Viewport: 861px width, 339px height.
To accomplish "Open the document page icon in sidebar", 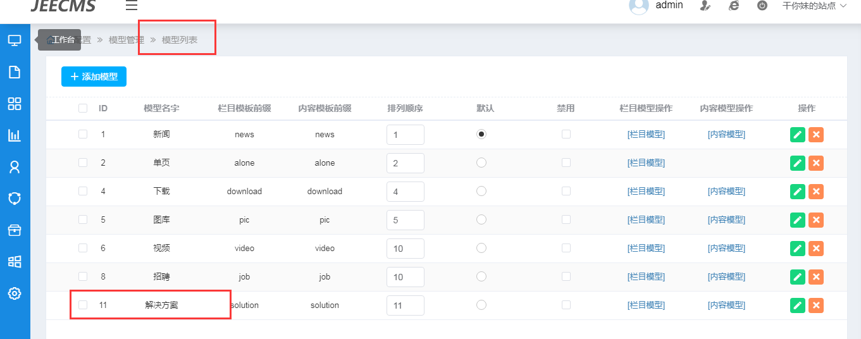I will click(x=15, y=72).
